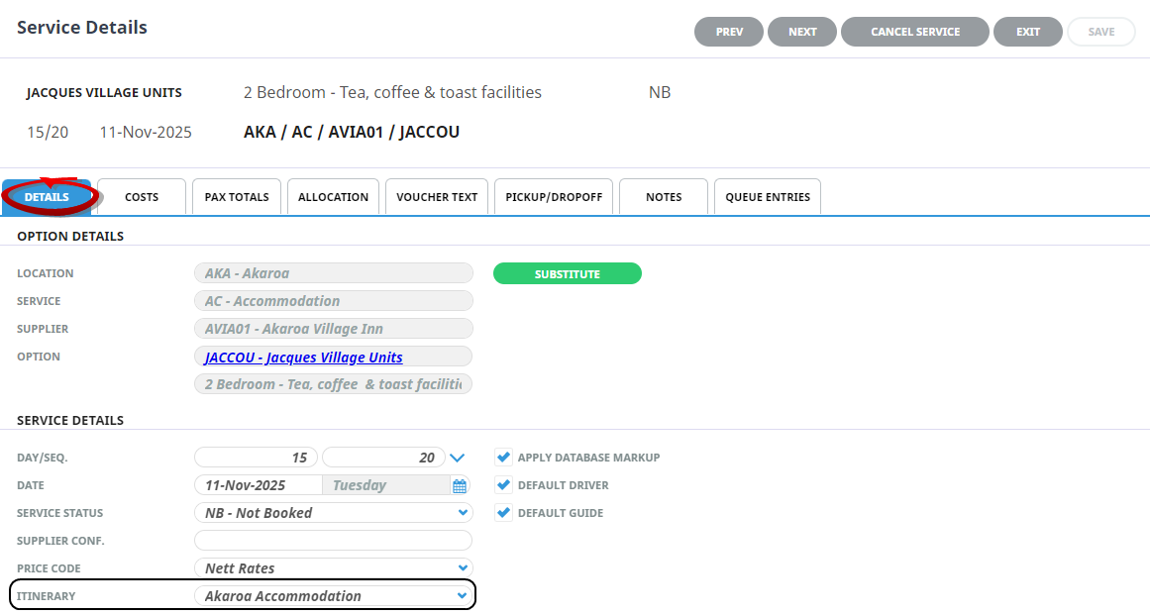This screenshot has width=1150, height=615.
Task: Click the Service Details page title
Action: [x=82, y=27]
